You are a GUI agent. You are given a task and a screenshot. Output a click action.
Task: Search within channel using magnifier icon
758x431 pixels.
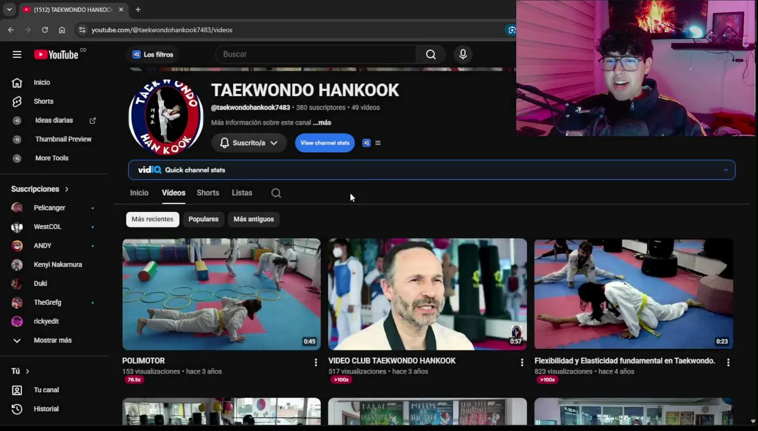[276, 193]
